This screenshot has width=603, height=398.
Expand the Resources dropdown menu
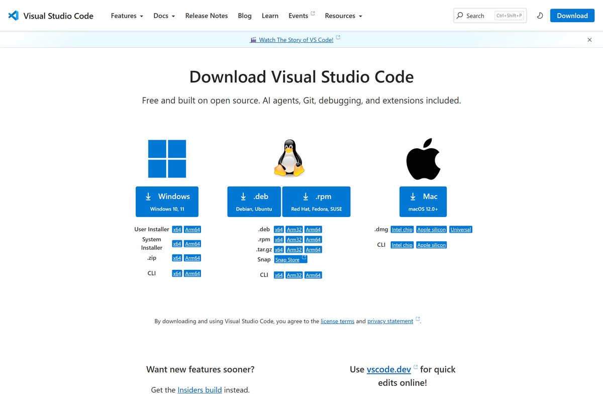[x=344, y=16]
